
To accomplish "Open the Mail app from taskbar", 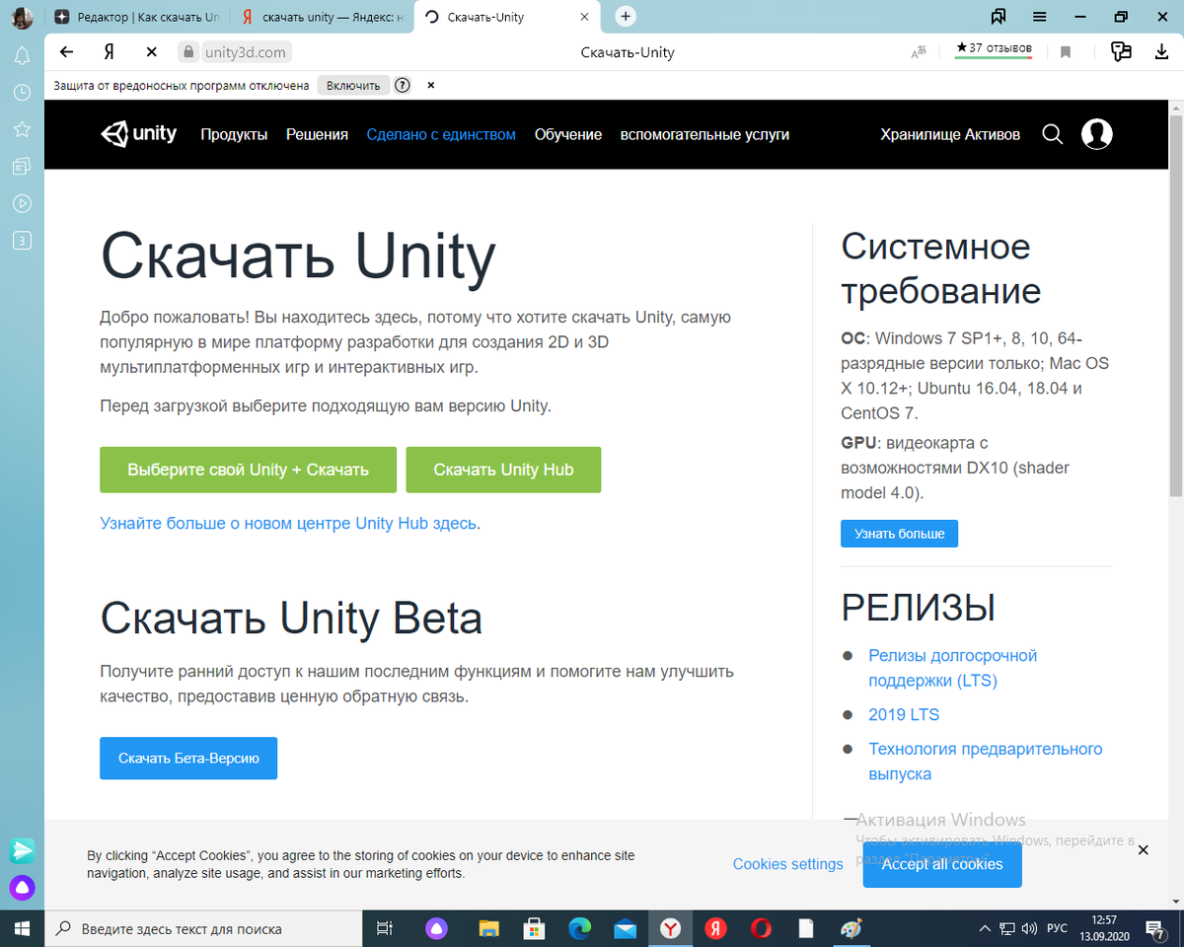I will [x=625, y=928].
